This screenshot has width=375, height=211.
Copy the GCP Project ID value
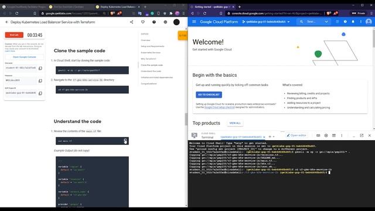pyautogui.click(x=40, y=93)
